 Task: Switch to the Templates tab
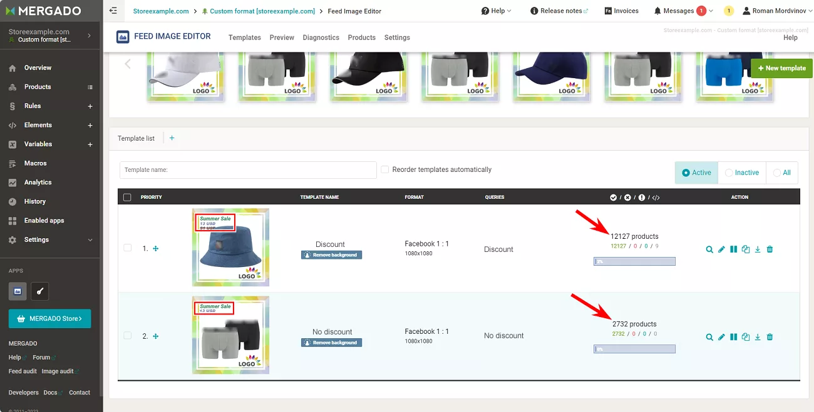pyautogui.click(x=245, y=38)
